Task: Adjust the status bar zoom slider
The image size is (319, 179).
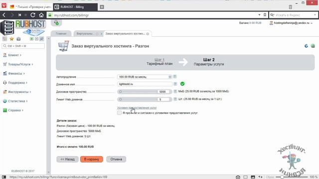Action: coord(291,177)
